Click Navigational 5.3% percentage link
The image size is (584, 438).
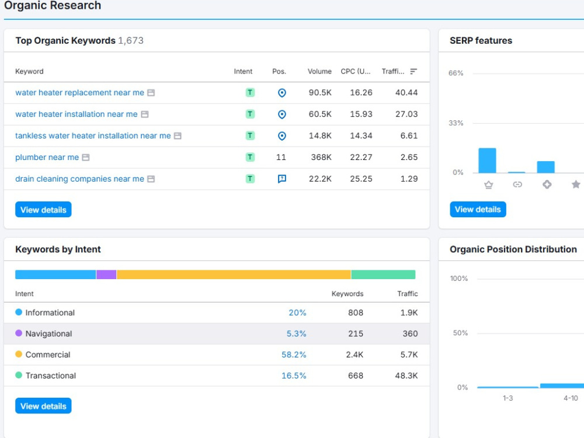[296, 333]
